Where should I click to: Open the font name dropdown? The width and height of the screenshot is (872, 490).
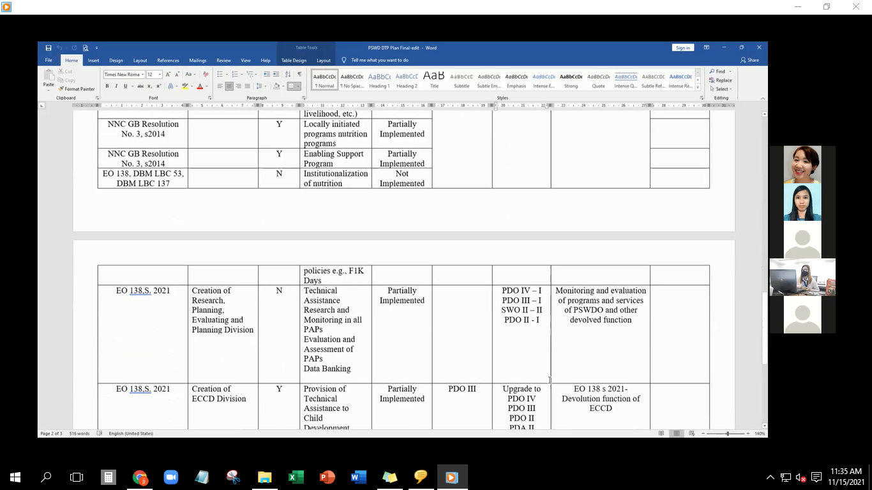(143, 75)
